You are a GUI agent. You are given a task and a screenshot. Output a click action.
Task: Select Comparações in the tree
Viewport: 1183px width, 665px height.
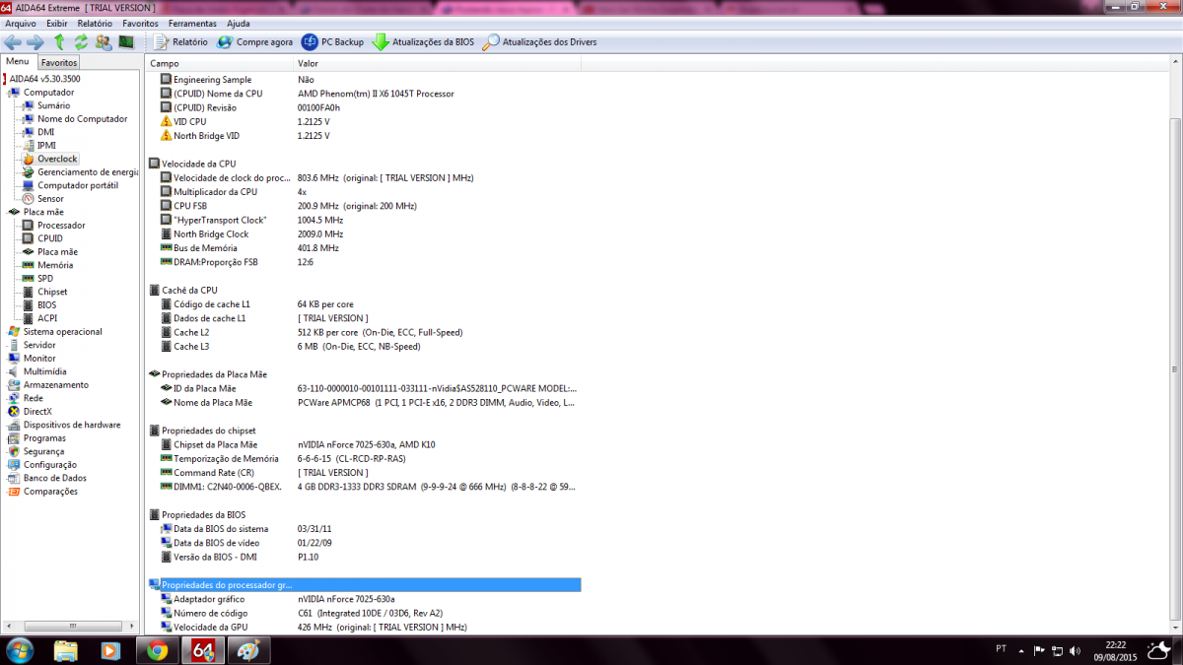click(x=50, y=492)
